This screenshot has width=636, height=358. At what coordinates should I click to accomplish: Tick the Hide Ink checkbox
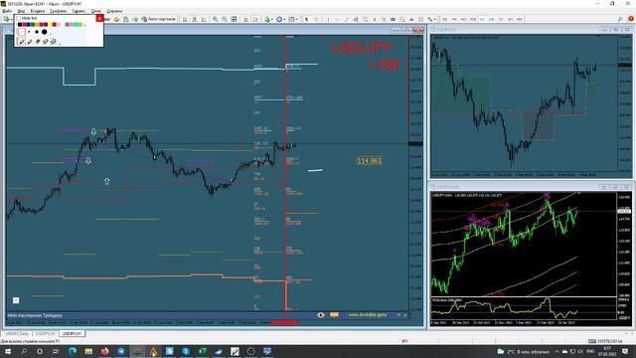(x=18, y=18)
